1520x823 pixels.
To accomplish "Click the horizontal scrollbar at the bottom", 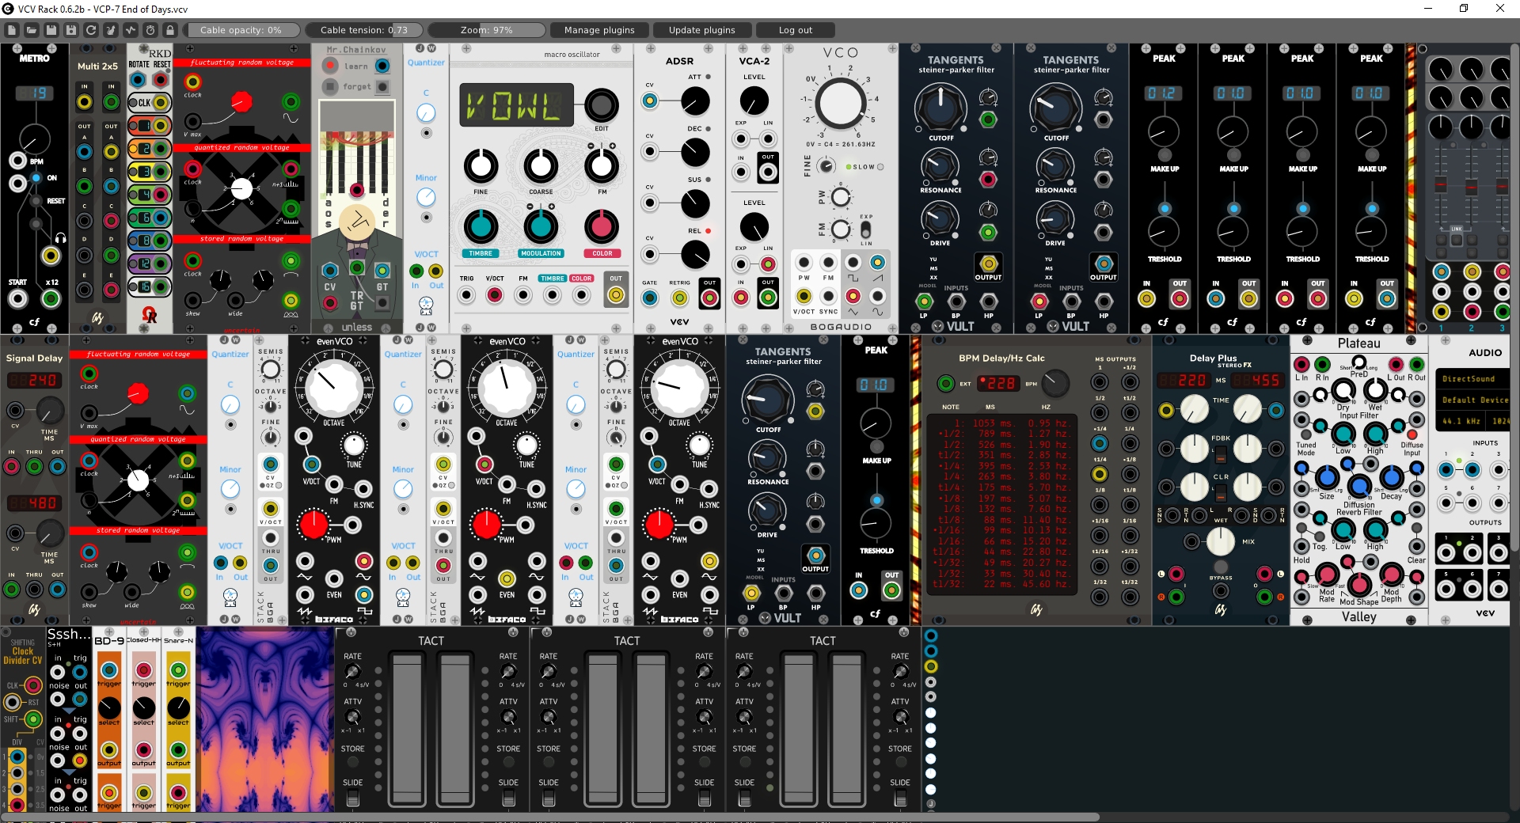I will tap(550, 817).
